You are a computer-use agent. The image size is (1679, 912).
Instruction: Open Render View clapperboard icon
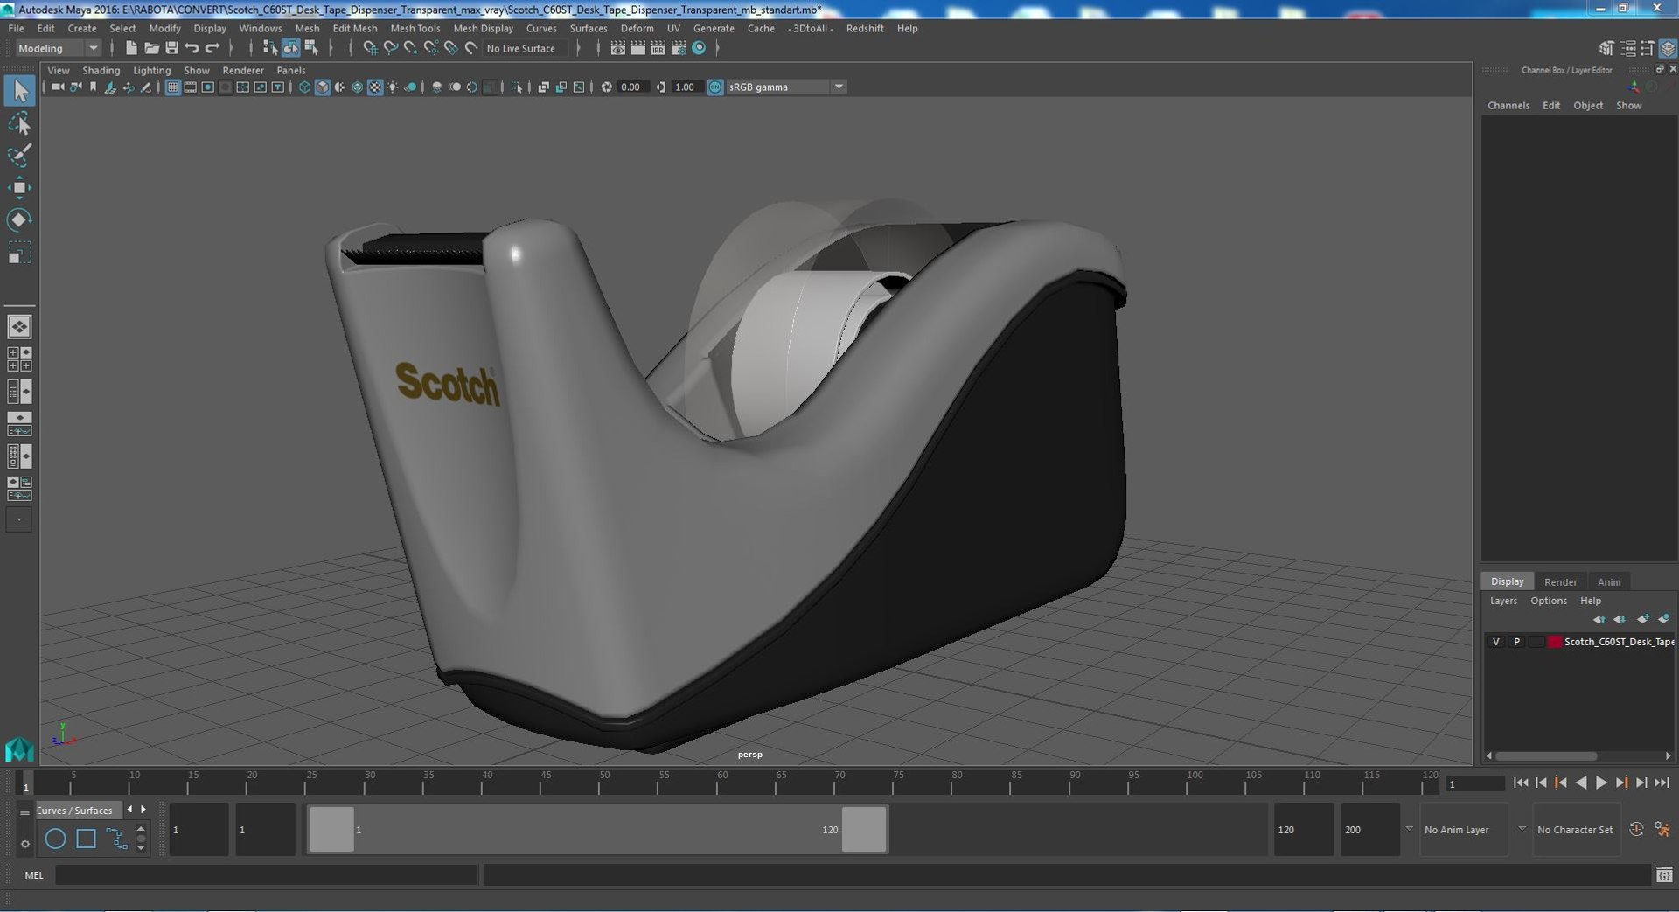coord(618,48)
